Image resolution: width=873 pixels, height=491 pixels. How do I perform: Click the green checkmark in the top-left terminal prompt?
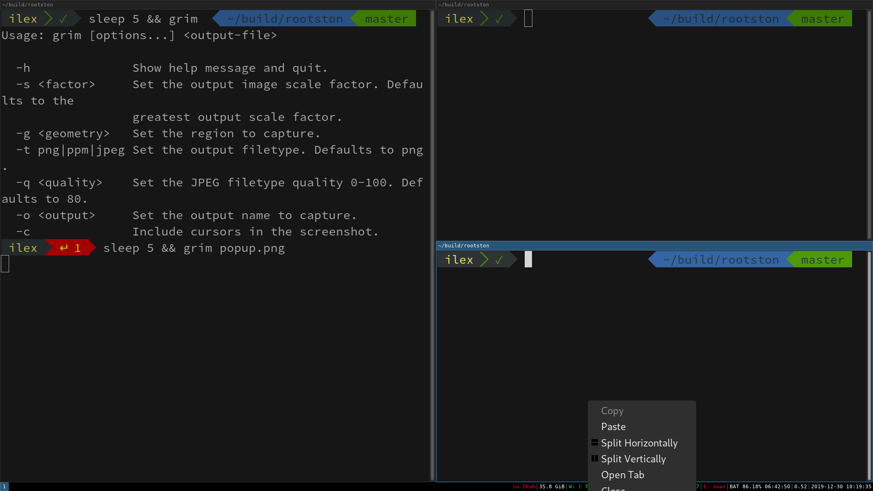tap(64, 18)
